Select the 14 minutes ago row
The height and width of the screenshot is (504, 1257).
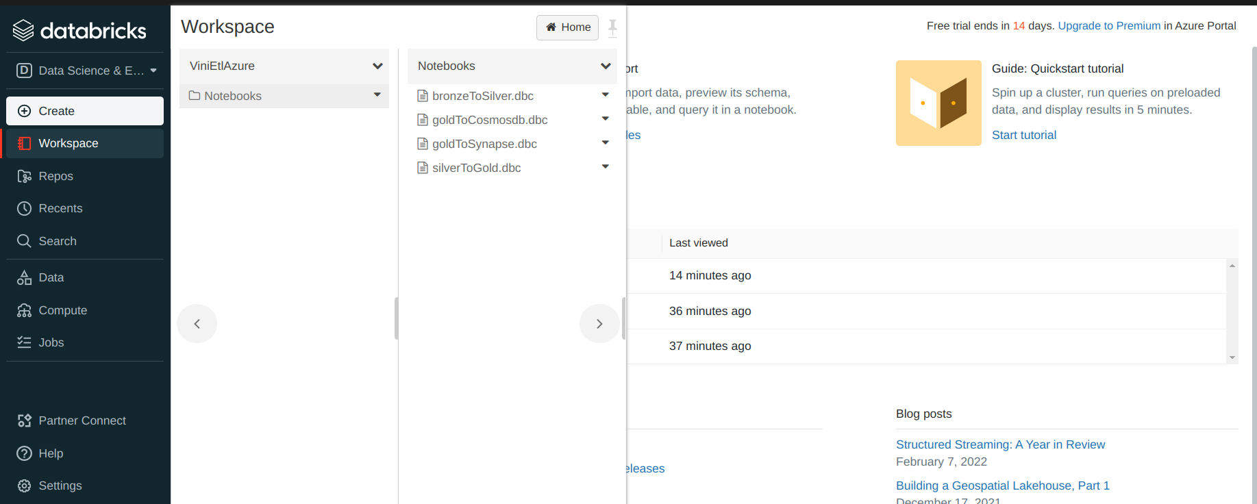pyautogui.click(x=926, y=275)
